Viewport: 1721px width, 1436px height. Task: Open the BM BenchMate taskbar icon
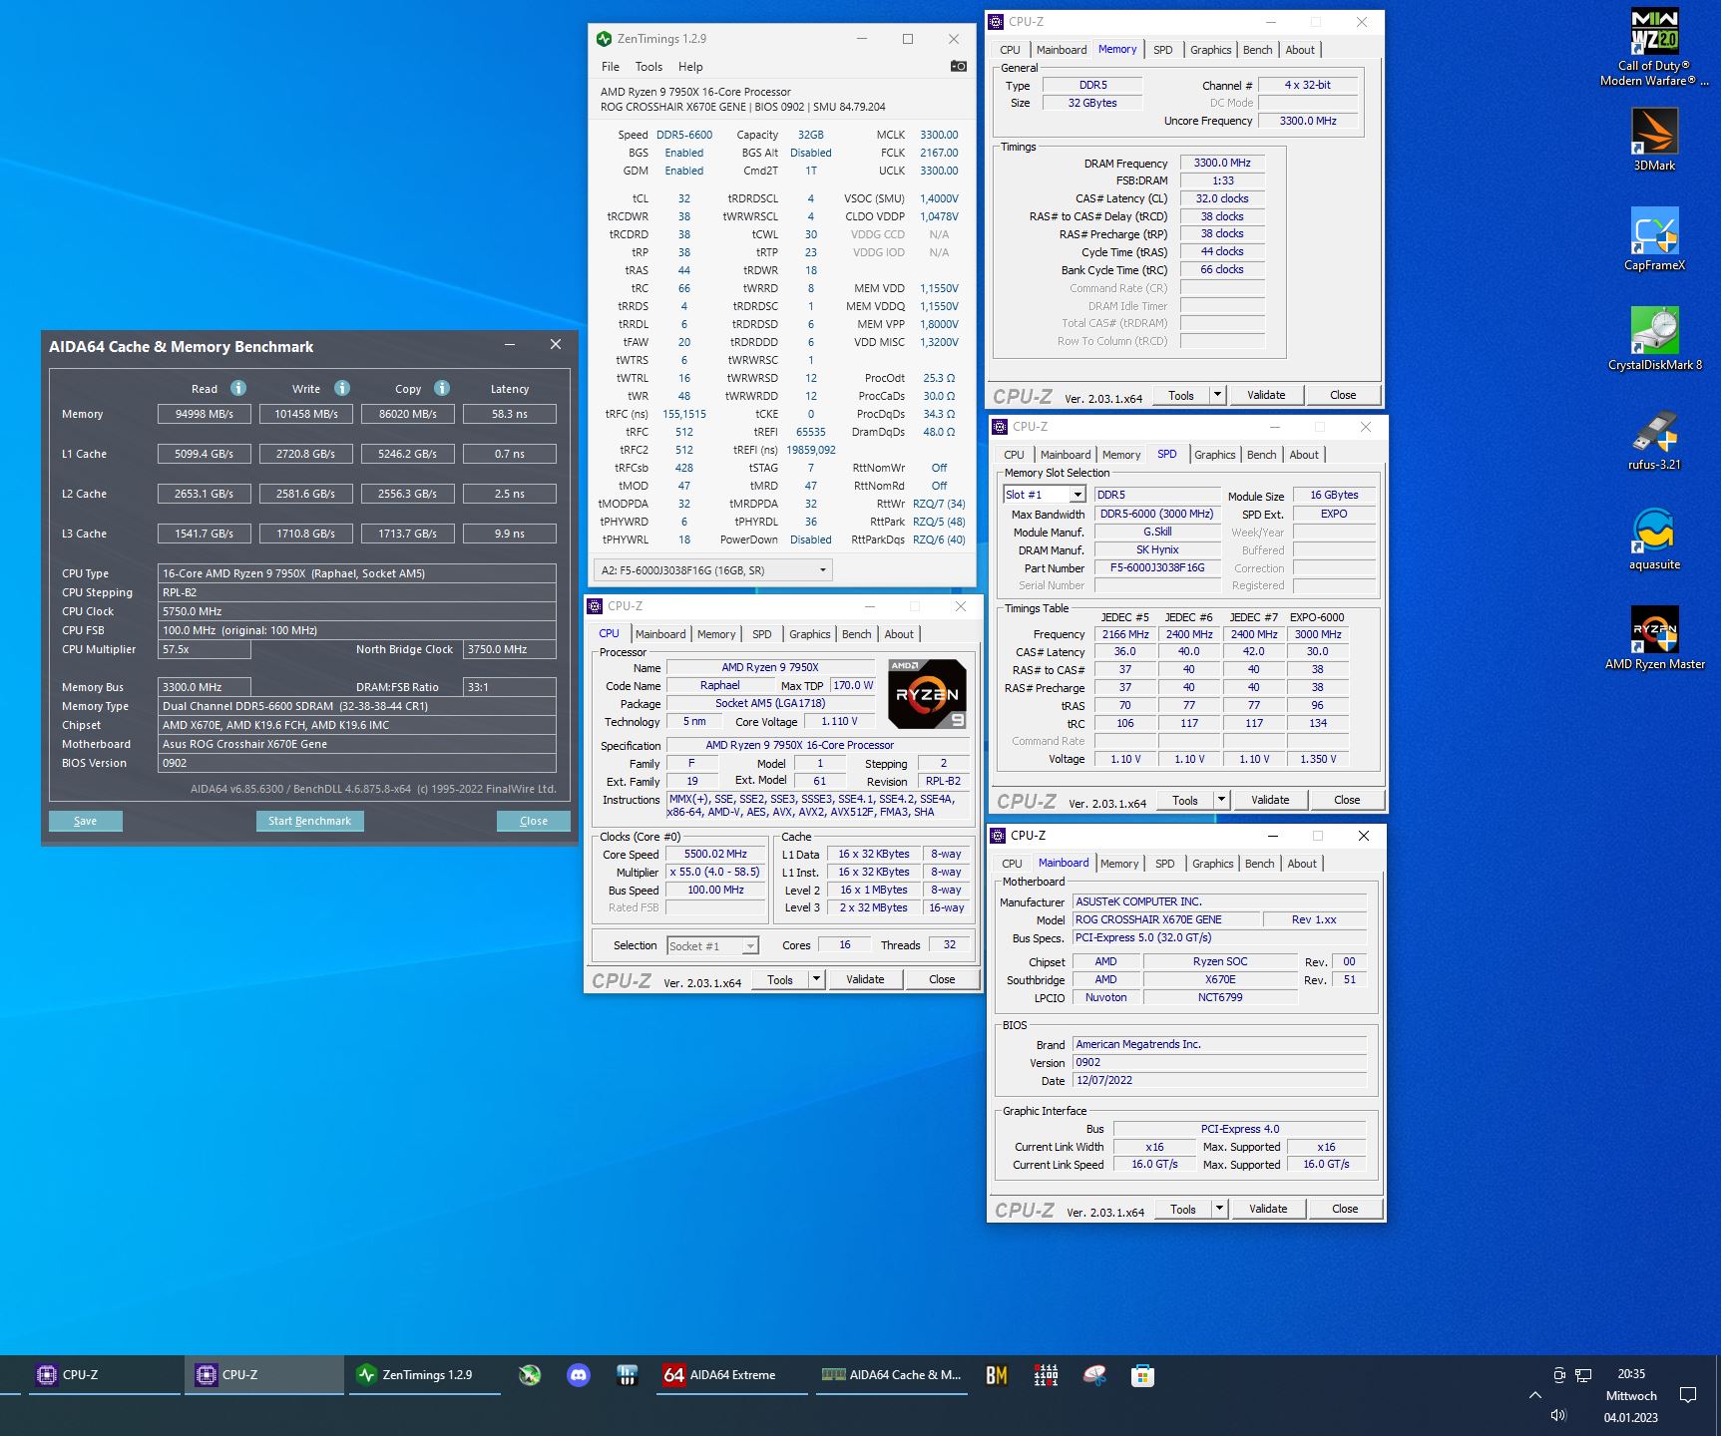coord(996,1375)
